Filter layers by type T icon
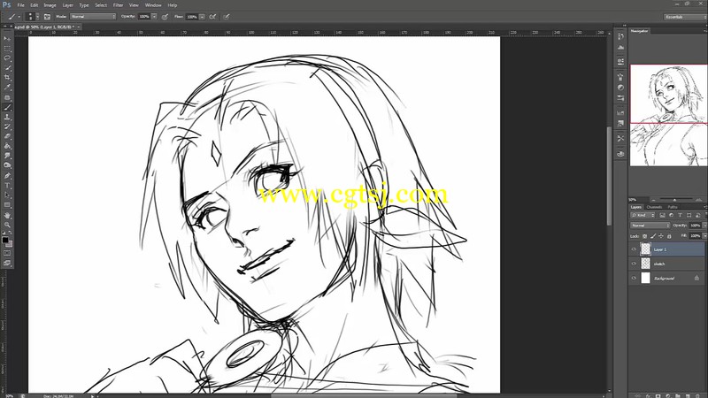 pos(680,215)
